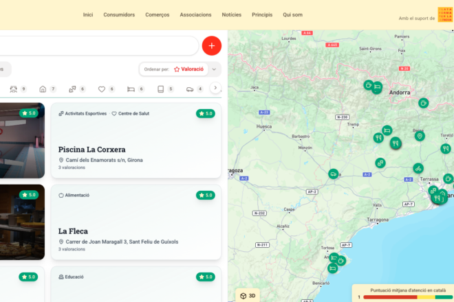Toggle the 3D map view
Image resolution: width=454 pixels, height=302 pixels.
pyautogui.click(x=248, y=295)
